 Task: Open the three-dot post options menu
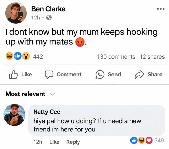pyautogui.click(x=161, y=9)
